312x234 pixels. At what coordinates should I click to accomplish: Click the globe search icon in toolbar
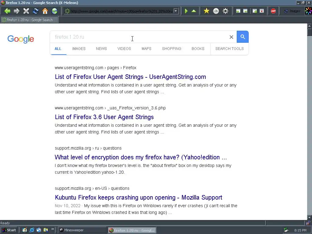coord(54,11)
